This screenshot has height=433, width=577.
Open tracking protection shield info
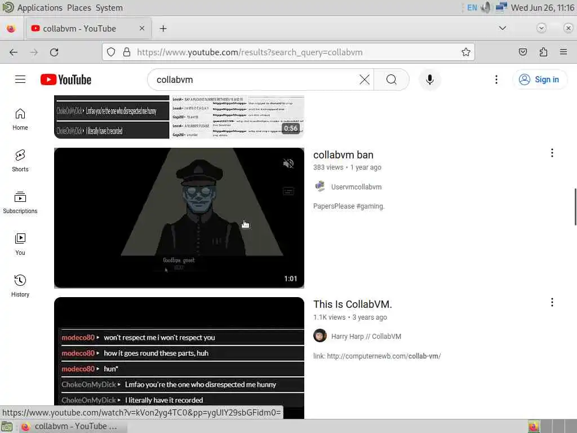111,52
